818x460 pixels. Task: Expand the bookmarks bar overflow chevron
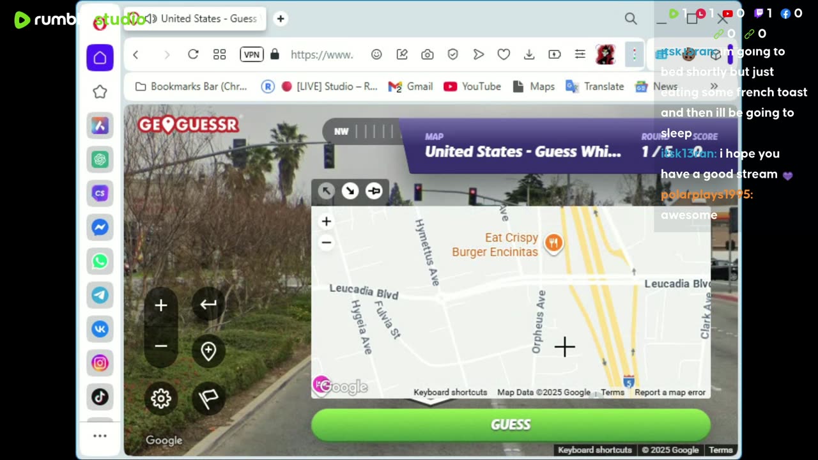[x=714, y=86]
